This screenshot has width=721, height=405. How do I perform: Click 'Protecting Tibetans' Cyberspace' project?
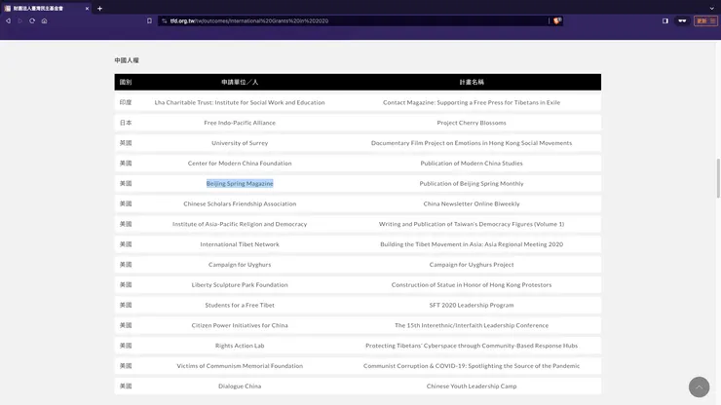tap(472, 346)
